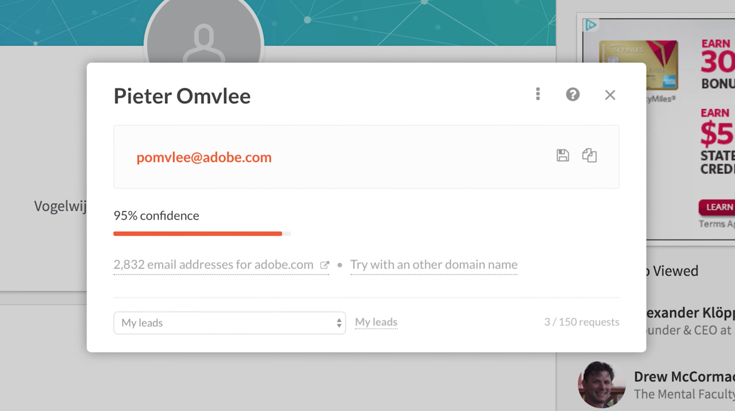Click the question mark help icon
The image size is (735, 411).
573,94
